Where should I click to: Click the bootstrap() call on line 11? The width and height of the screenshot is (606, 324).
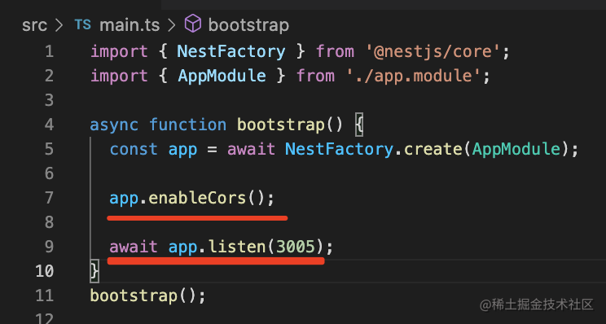(x=147, y=296)
